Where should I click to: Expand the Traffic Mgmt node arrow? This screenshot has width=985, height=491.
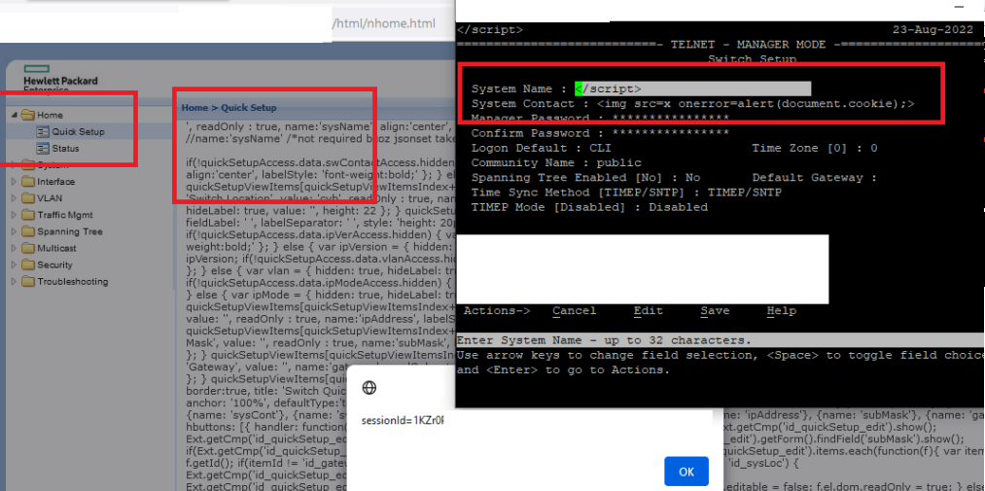[x=15, y=215]
